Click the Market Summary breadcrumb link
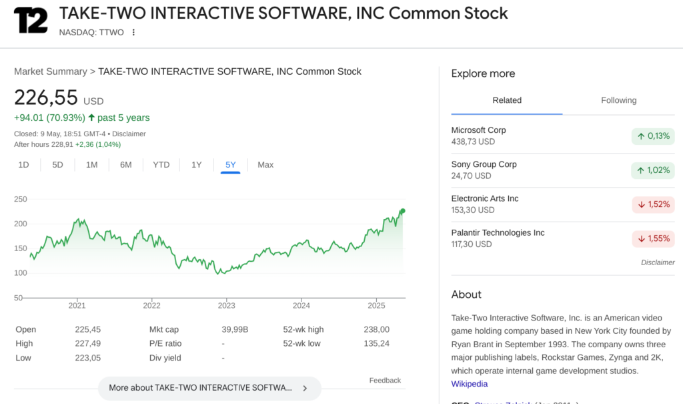This screenshot has height=404, width=683. 51,71
